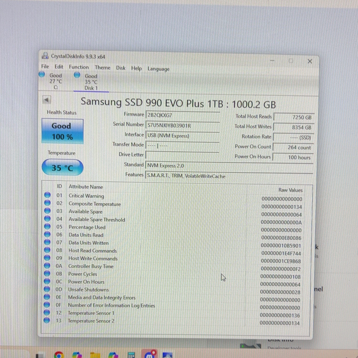The width and height of the screenshot is (358, 358).
Task: Open the Theme menu
Action: (103, 68)
